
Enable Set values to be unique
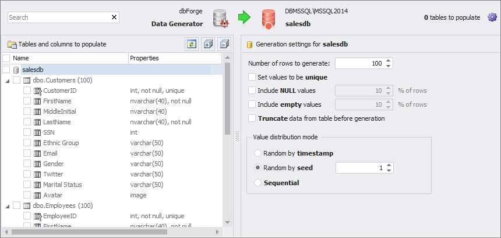(x=252, y=77)
